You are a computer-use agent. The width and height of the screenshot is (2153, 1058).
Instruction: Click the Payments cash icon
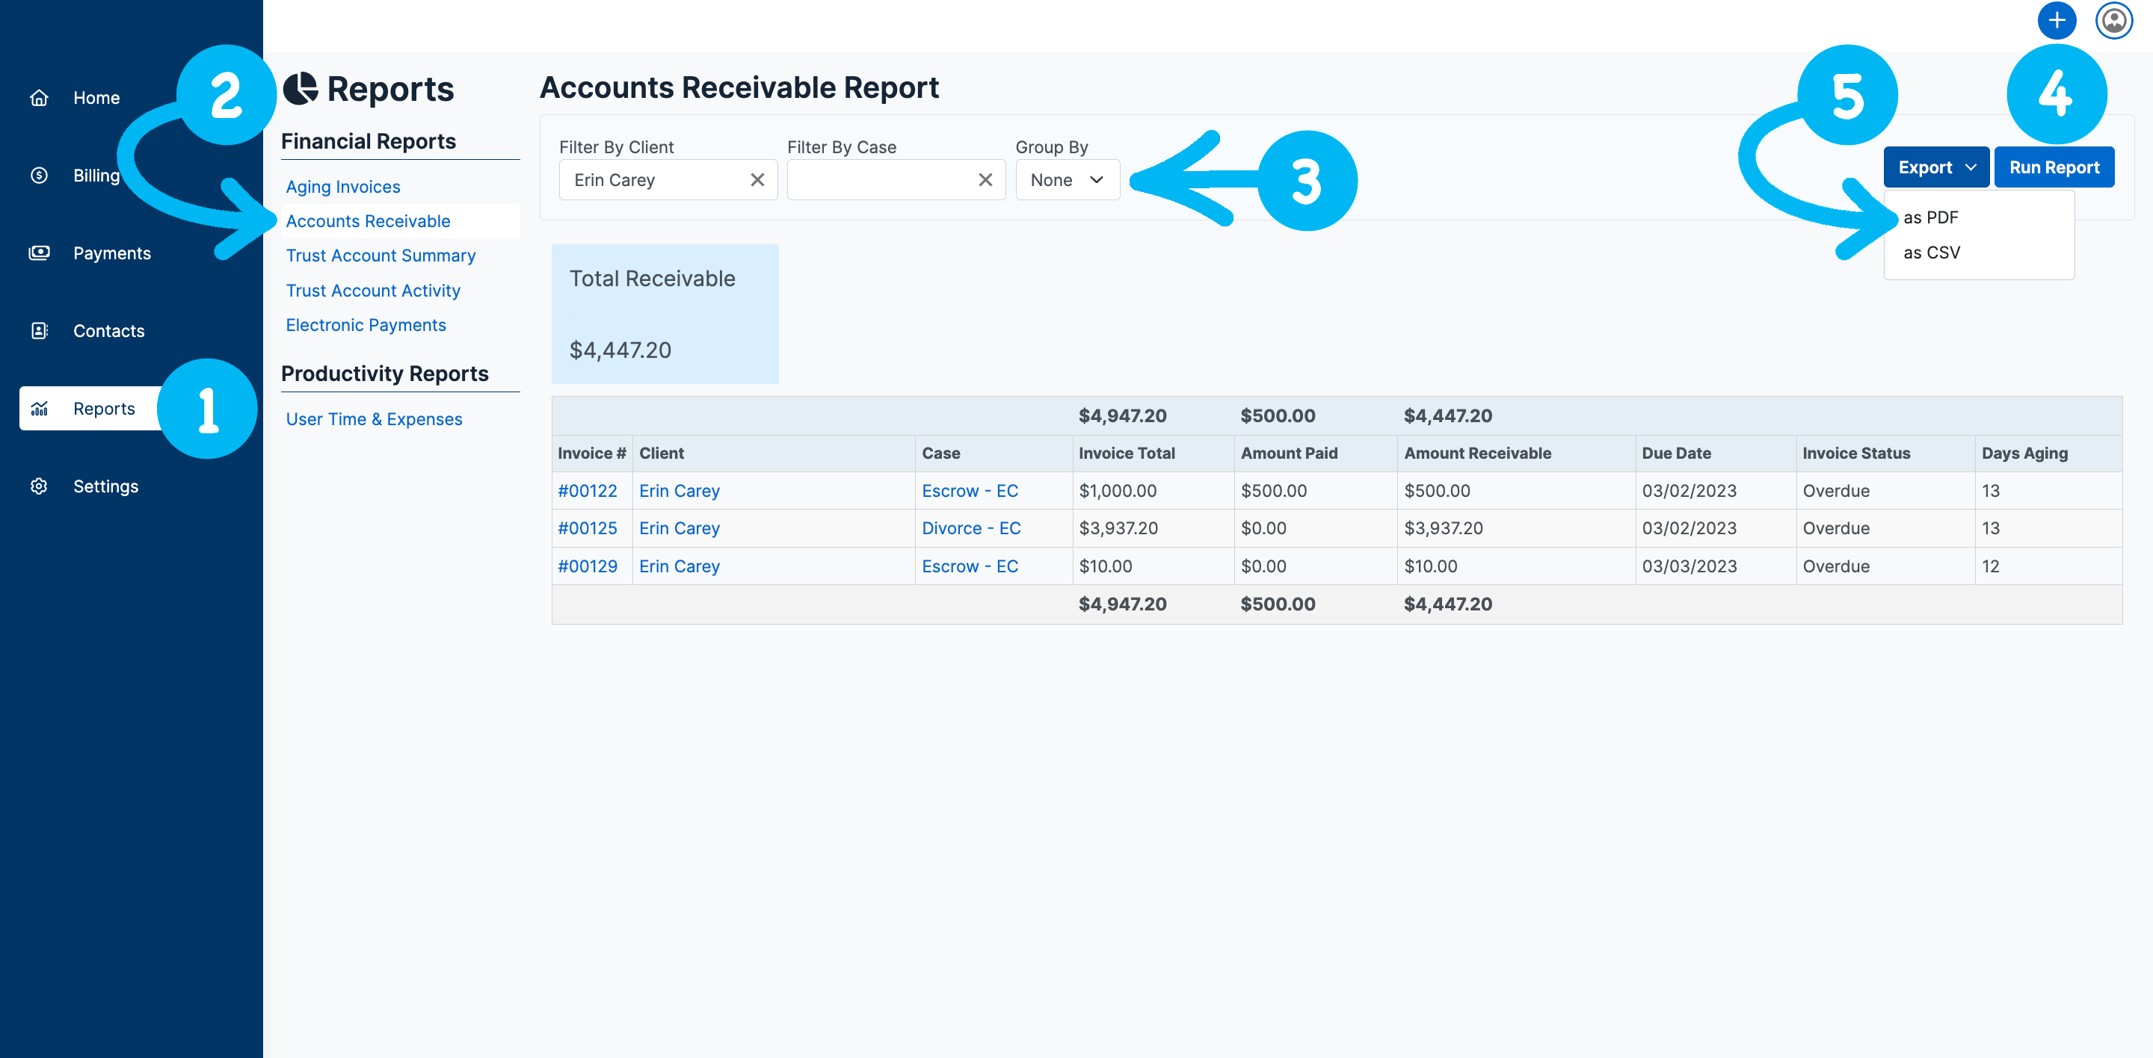tap(38, 253)
